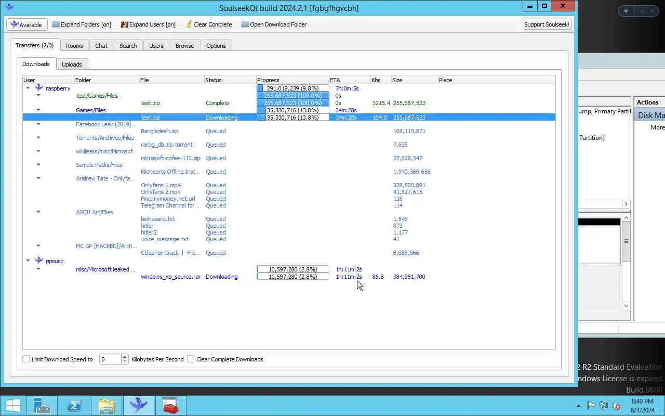Collapse the misc/Microsoft leaked folder
This screenshot has width=665, height=416.
coord(38,269)
